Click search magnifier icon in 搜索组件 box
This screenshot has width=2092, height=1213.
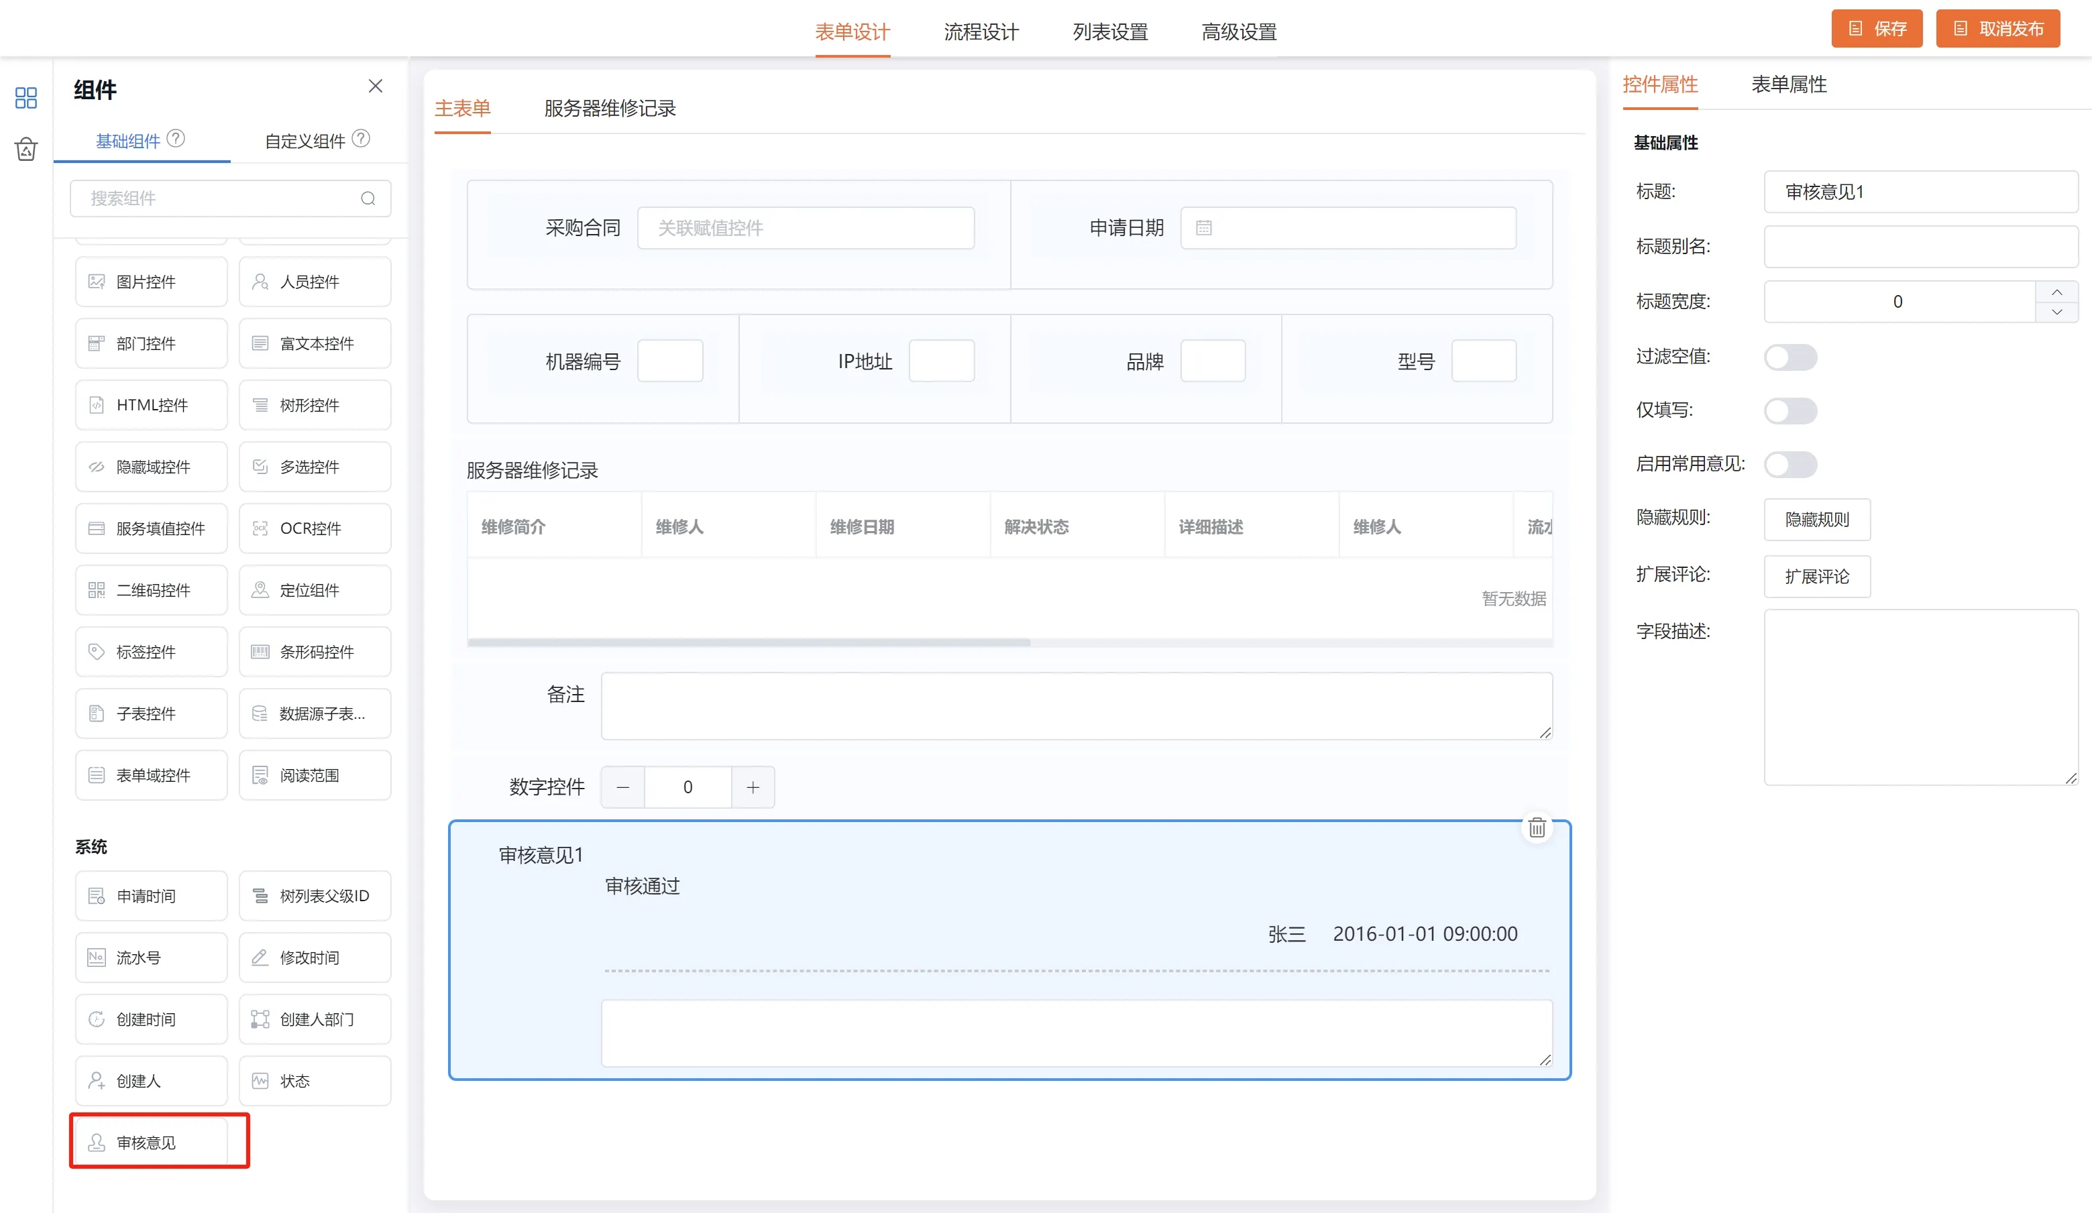coord(368,198)
